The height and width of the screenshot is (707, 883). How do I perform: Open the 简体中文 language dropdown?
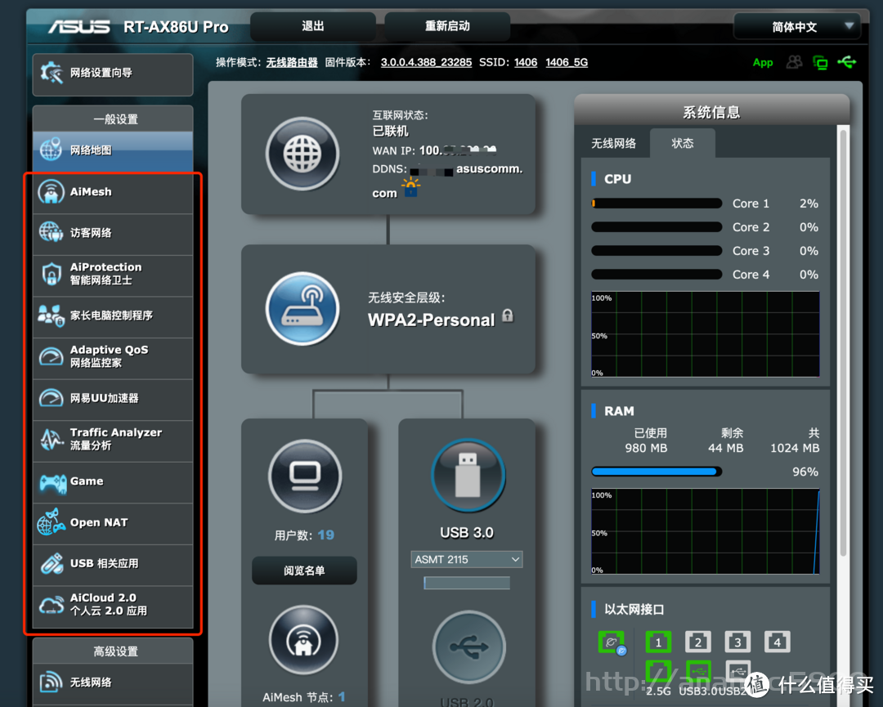coord(797,26)
